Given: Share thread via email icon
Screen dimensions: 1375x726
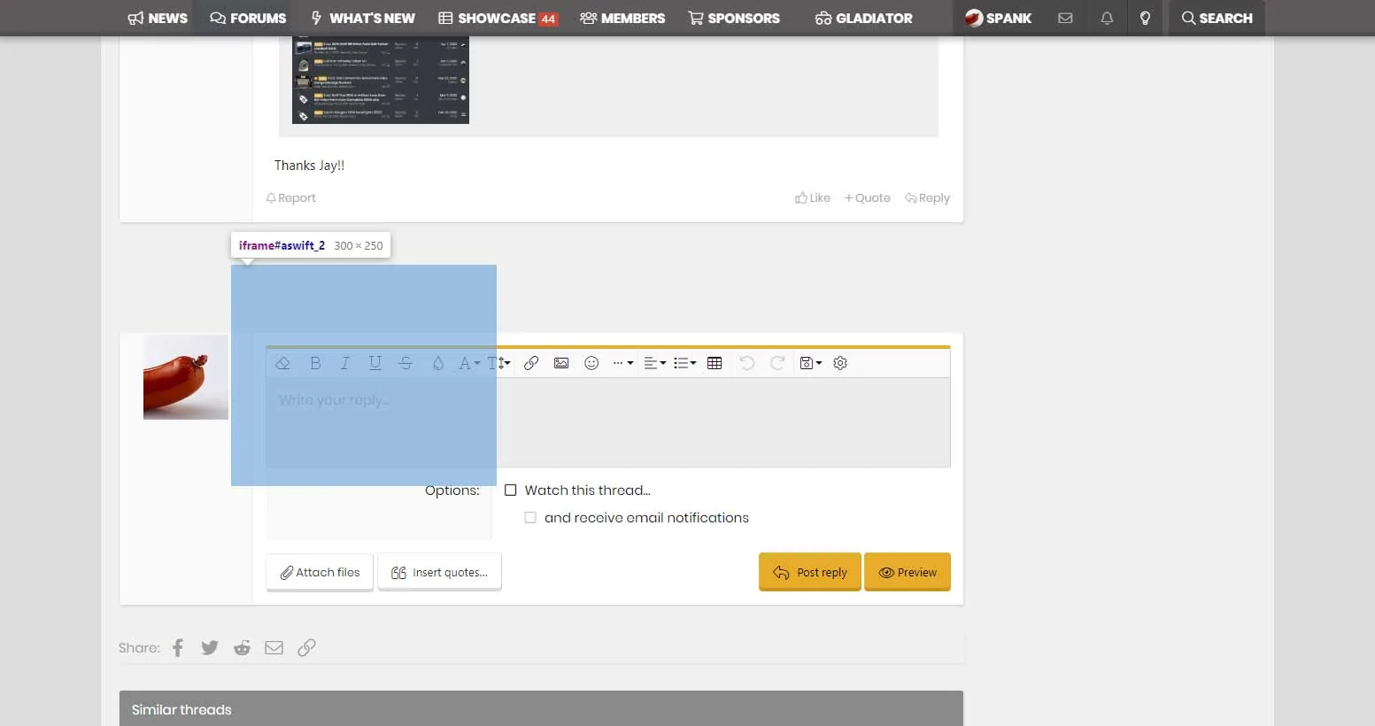Looking at the screenshot, I should click(274, 648).
